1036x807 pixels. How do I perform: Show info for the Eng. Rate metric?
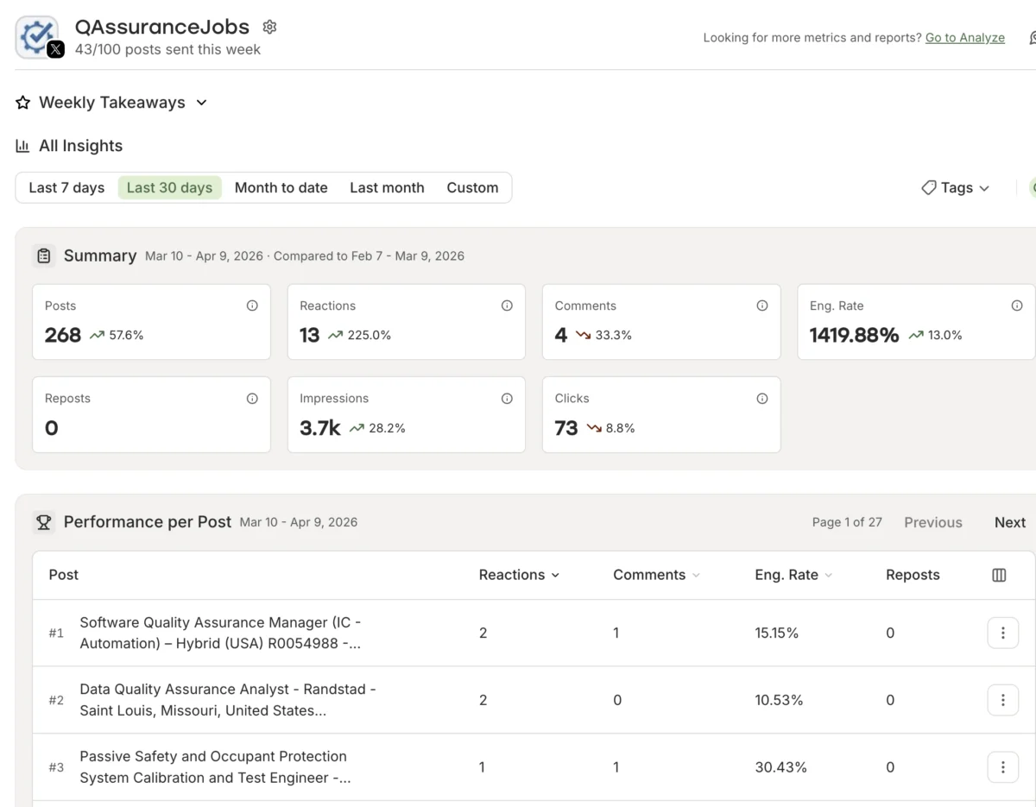click(1017, 306)
